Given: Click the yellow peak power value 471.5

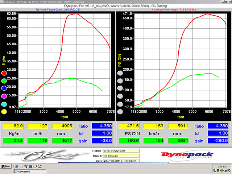Looking at the screenshot, I should coord(129,126).
